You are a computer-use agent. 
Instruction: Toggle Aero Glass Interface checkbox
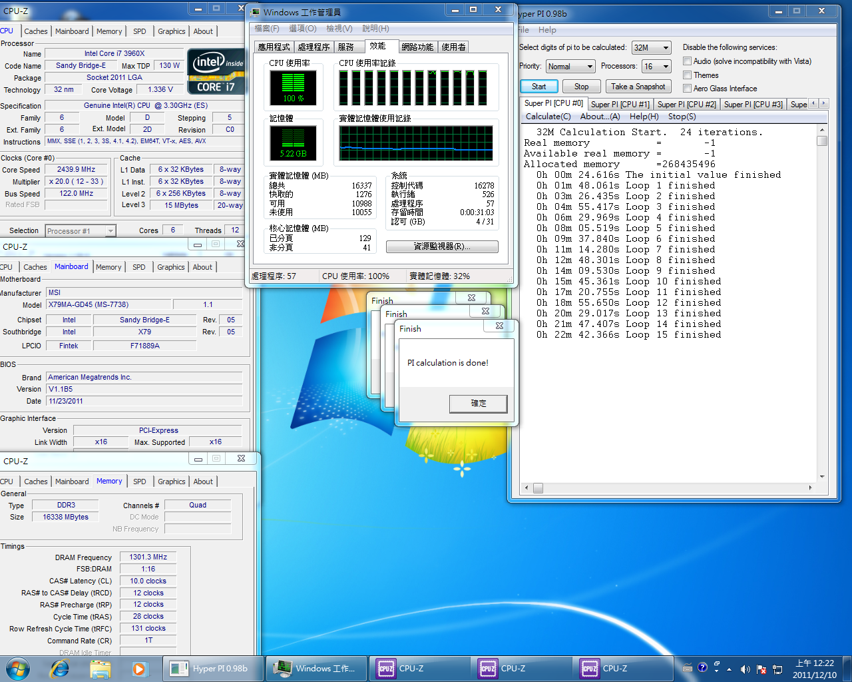coord(687,89)
